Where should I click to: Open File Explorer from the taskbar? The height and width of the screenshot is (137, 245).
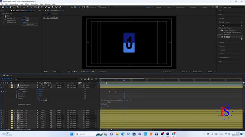tap(117, 134)
